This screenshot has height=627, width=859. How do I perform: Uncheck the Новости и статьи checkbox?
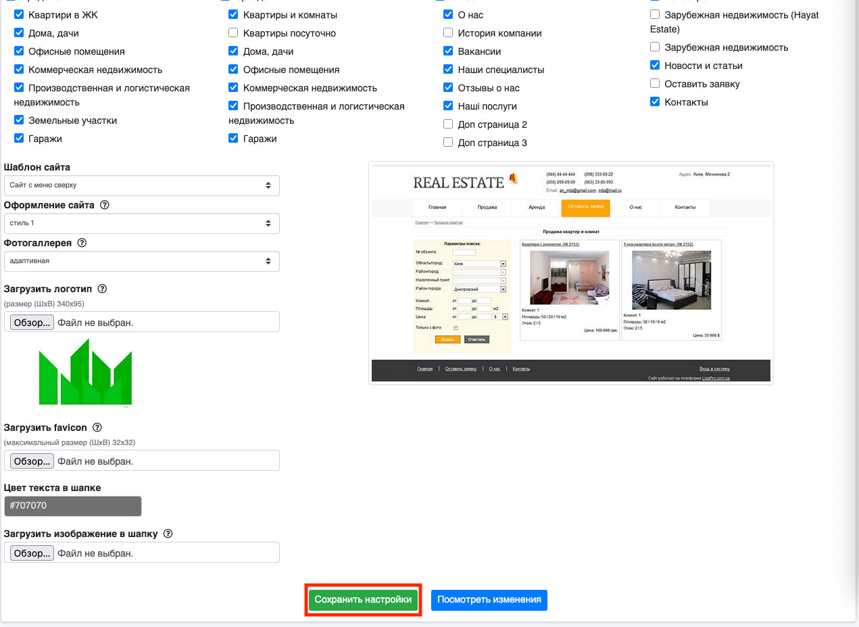point(655,66)
